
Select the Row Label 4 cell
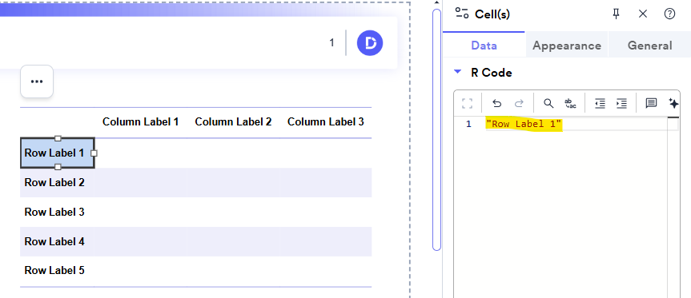(x=58, y=241)
